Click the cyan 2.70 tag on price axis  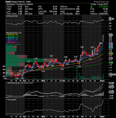coord(111,48)
